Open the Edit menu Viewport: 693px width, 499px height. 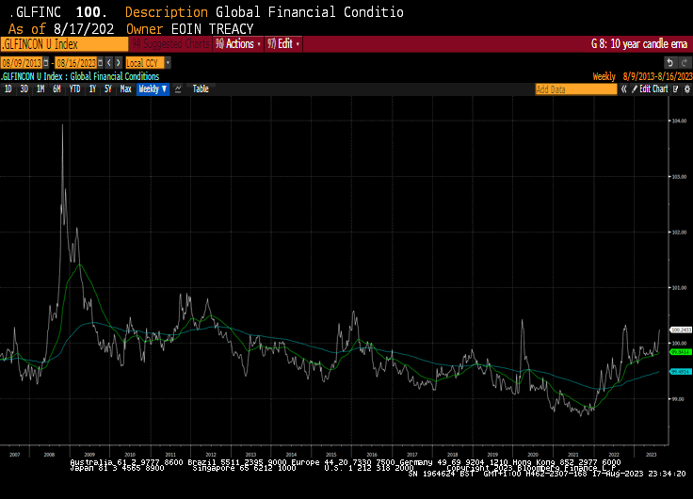pos(283,43)
